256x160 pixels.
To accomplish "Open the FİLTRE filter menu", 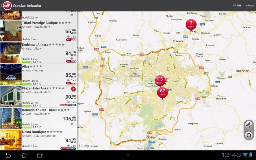I will point(237,5).
